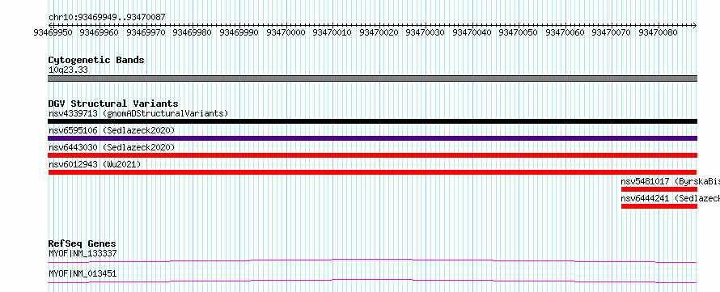Click the magenta MYOF NM_133337 gene line

(x=372, y=260)
